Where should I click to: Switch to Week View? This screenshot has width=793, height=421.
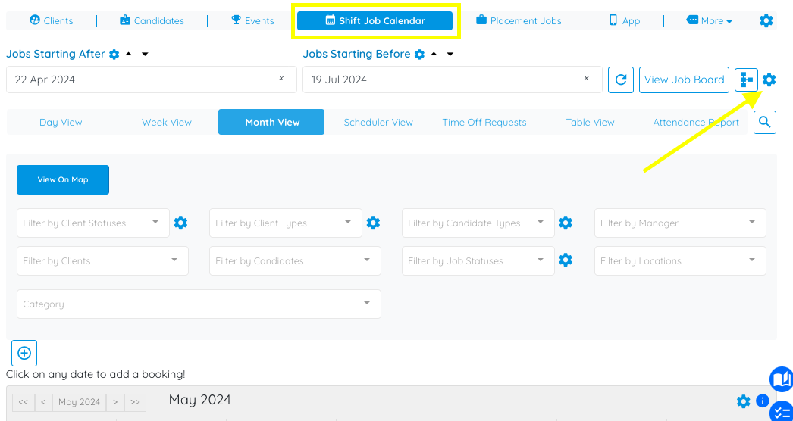(x=166, y=123)
